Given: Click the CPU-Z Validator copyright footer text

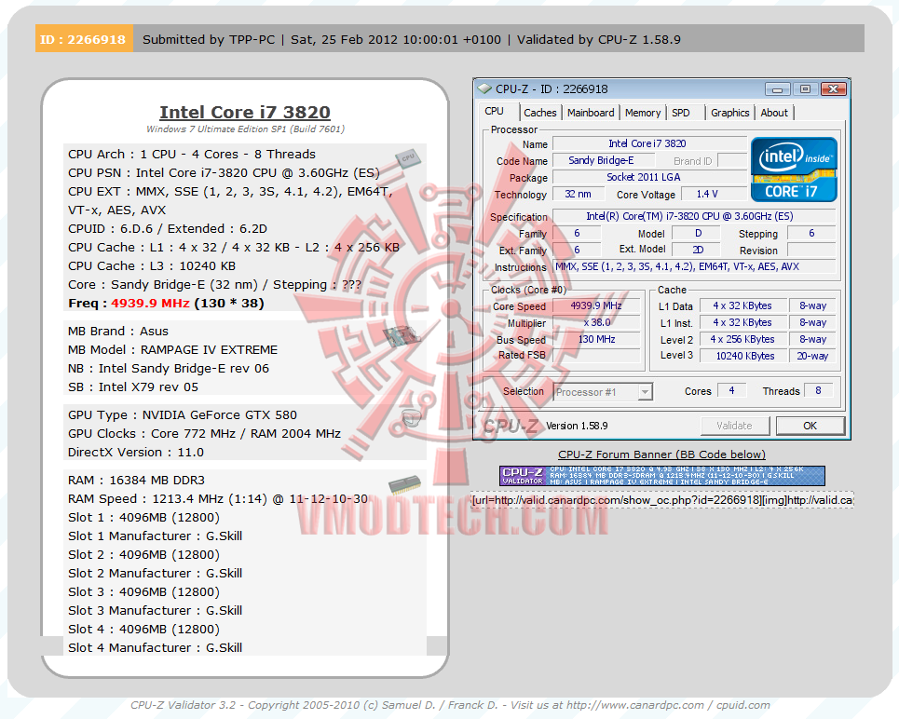Looking at the screenshot, I should click(450, 705).
